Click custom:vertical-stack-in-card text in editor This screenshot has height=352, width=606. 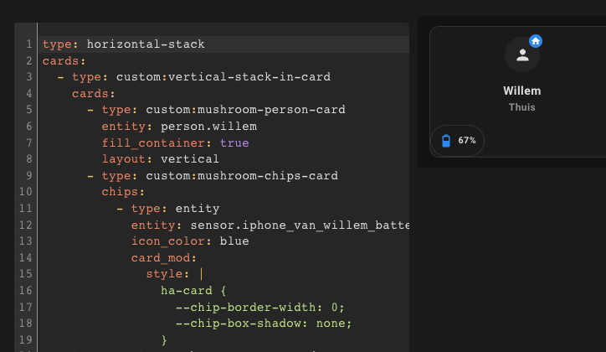click(223, 76)
